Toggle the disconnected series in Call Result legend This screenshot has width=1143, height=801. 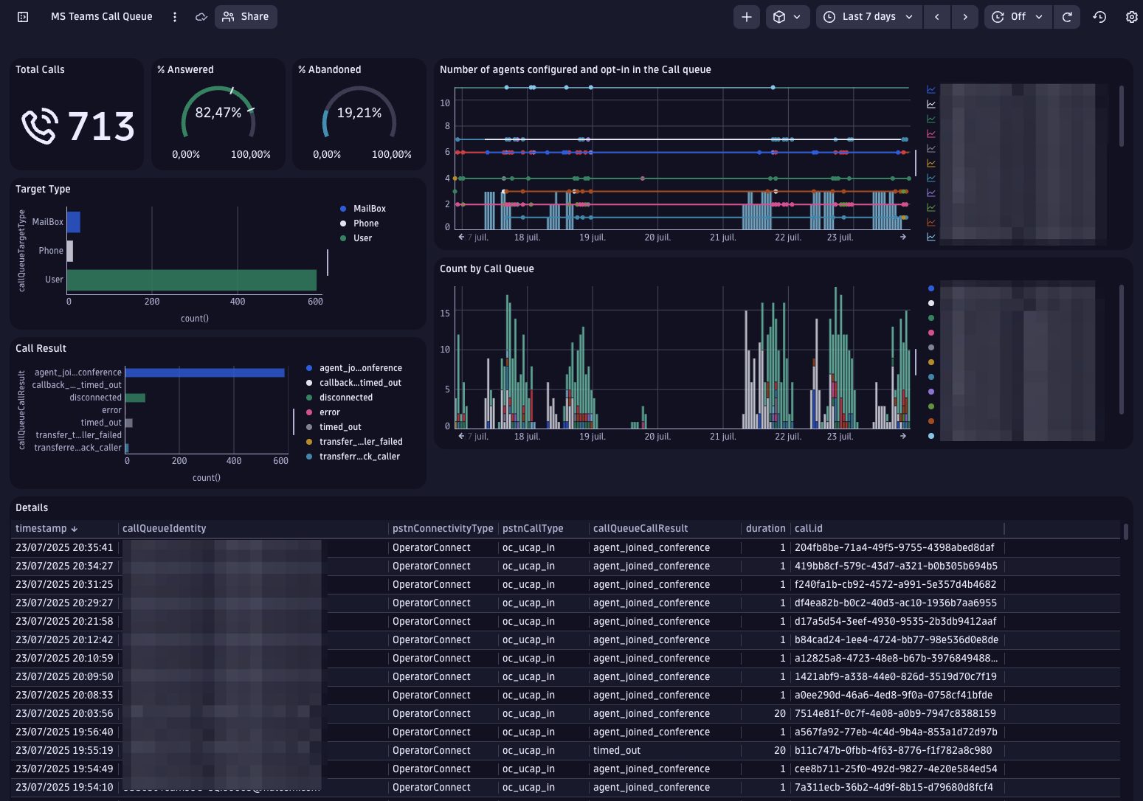[345, 397]
